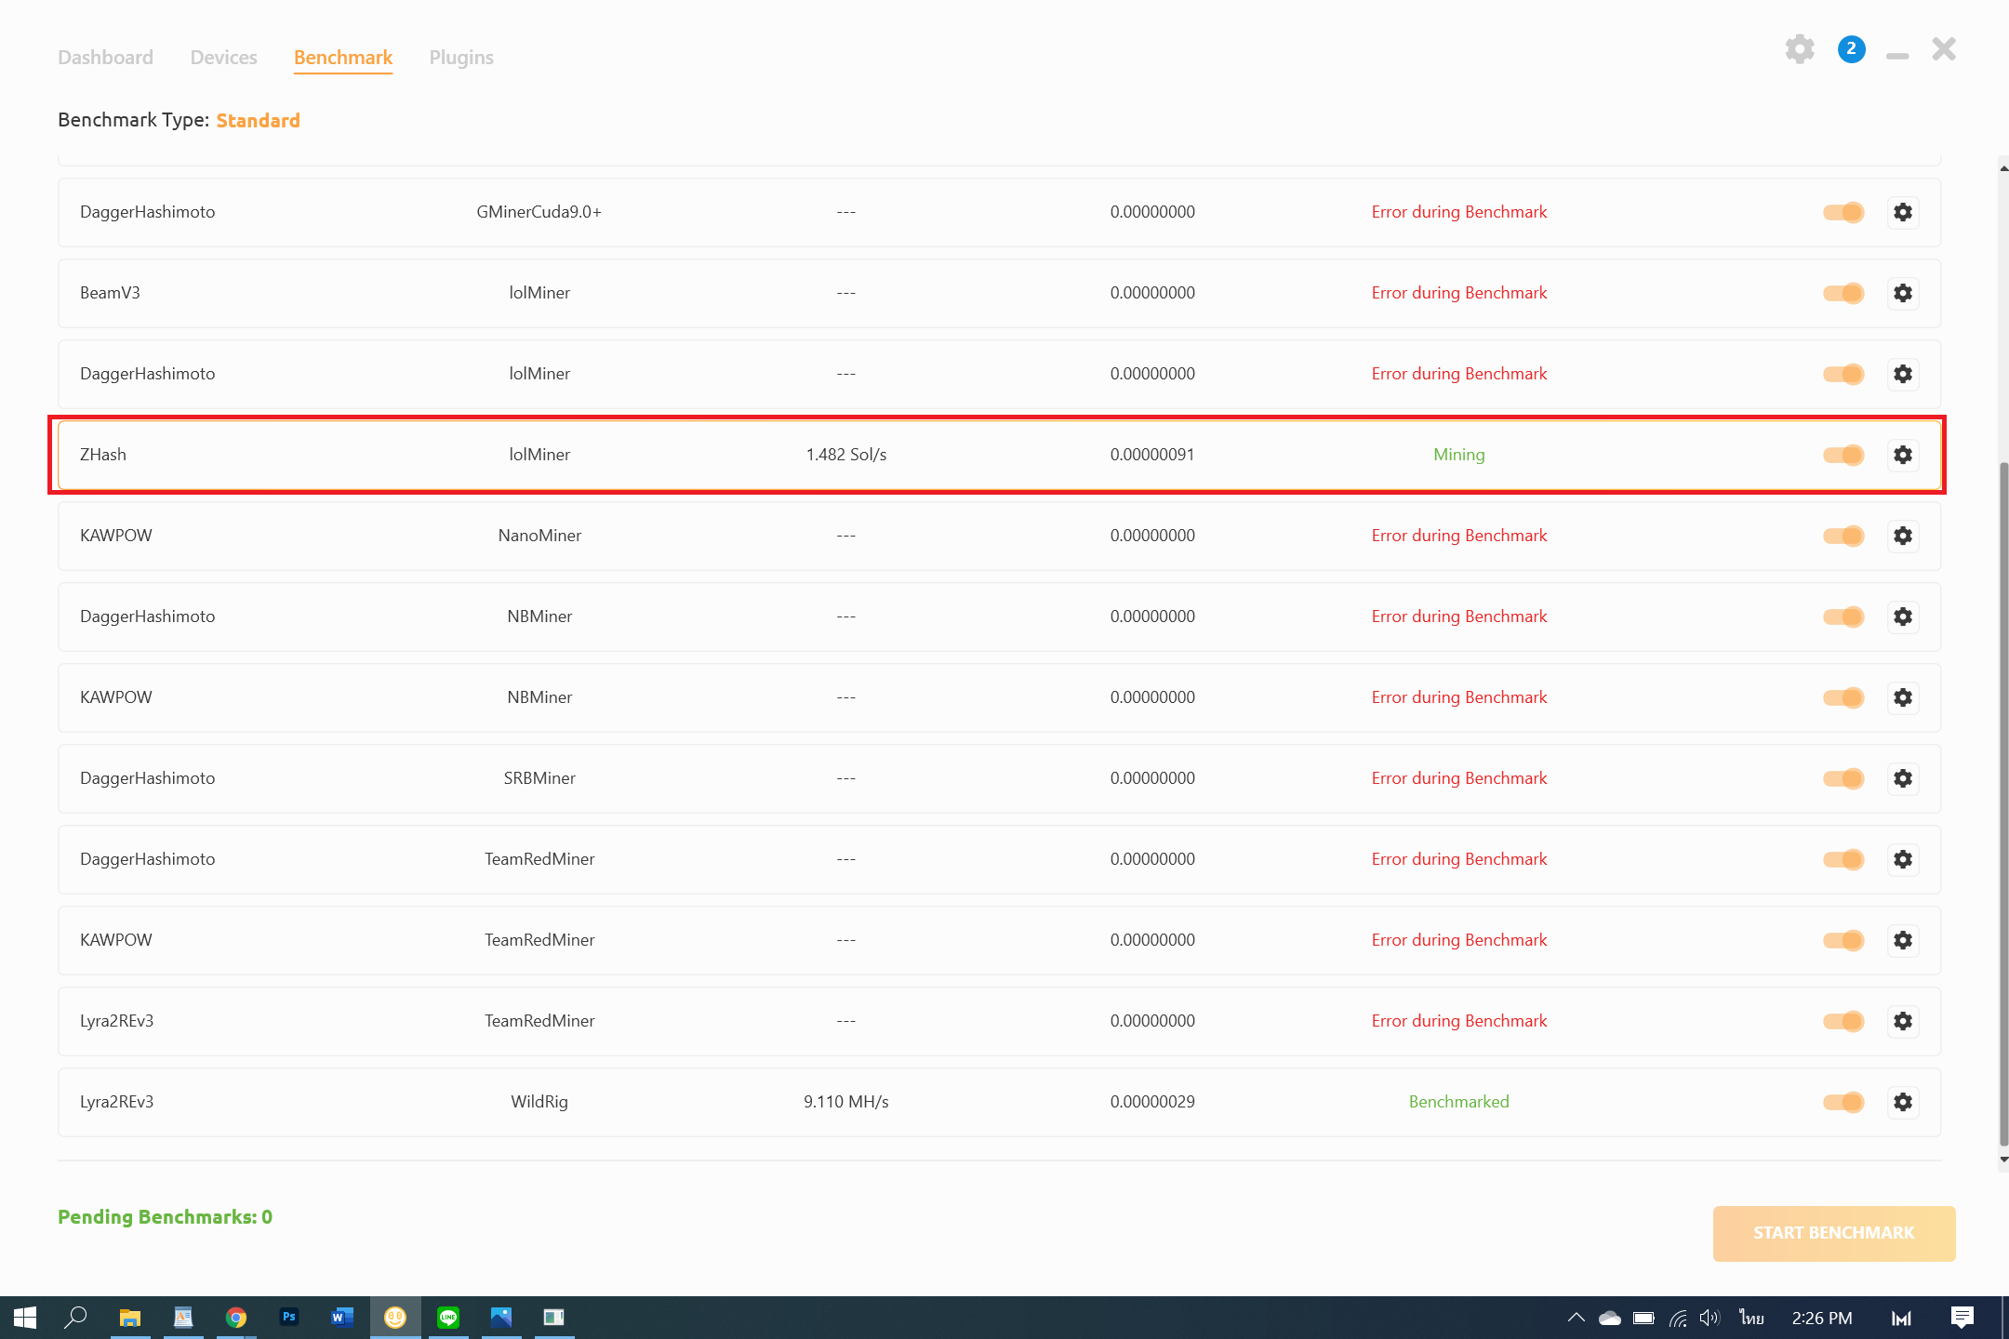The image size is (2009, 1339).
Task: Open the Windows Start menu
Action: pyautogui.click(x=25, y=1318)
